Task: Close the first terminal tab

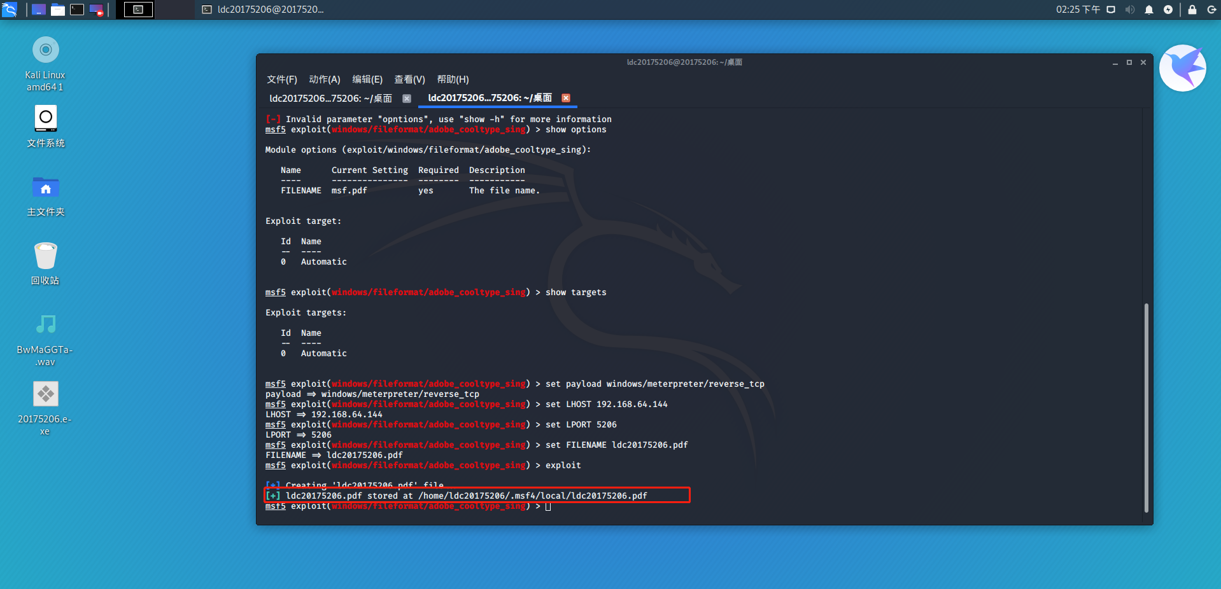Action: [x=407, y=99]
